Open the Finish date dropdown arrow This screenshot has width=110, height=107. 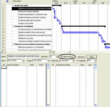[x=48, y=61]
